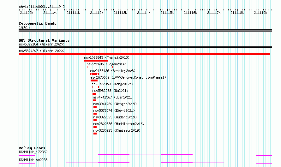The image size is (281, 167).
Task: Click the 211113k ruler label
Action: 120,13
